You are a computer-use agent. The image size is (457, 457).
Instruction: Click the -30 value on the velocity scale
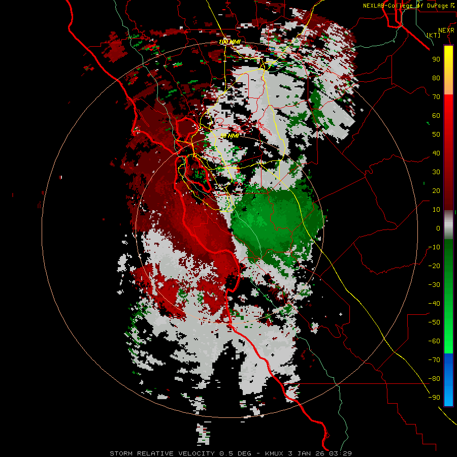point(434,285)
